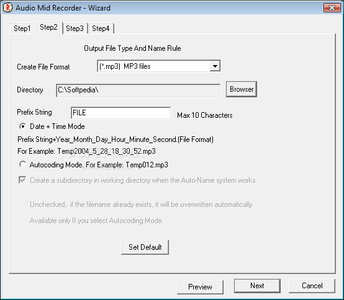
Task: Click the 'Unchecked, if the filename already exists' text
Action: coord(141,205)
